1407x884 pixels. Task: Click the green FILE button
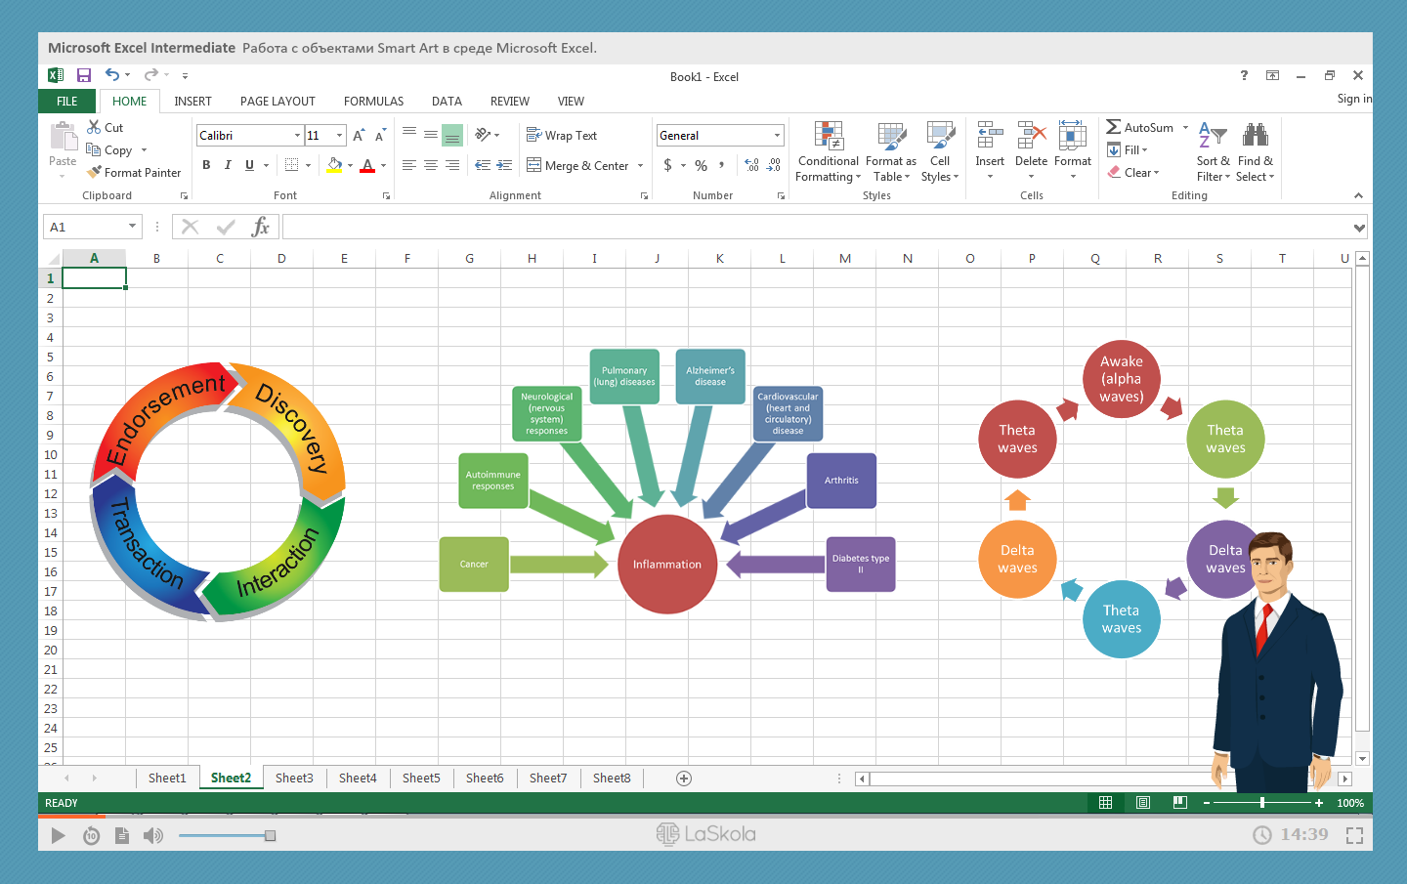[66, 101]
